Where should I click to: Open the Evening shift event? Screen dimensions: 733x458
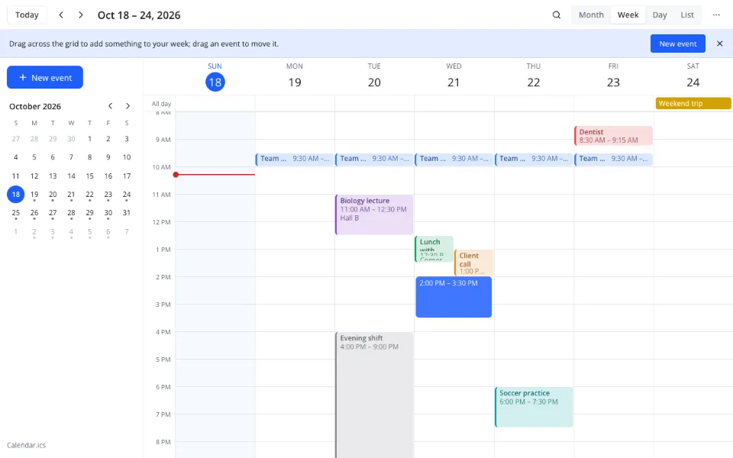pos(374,395)
